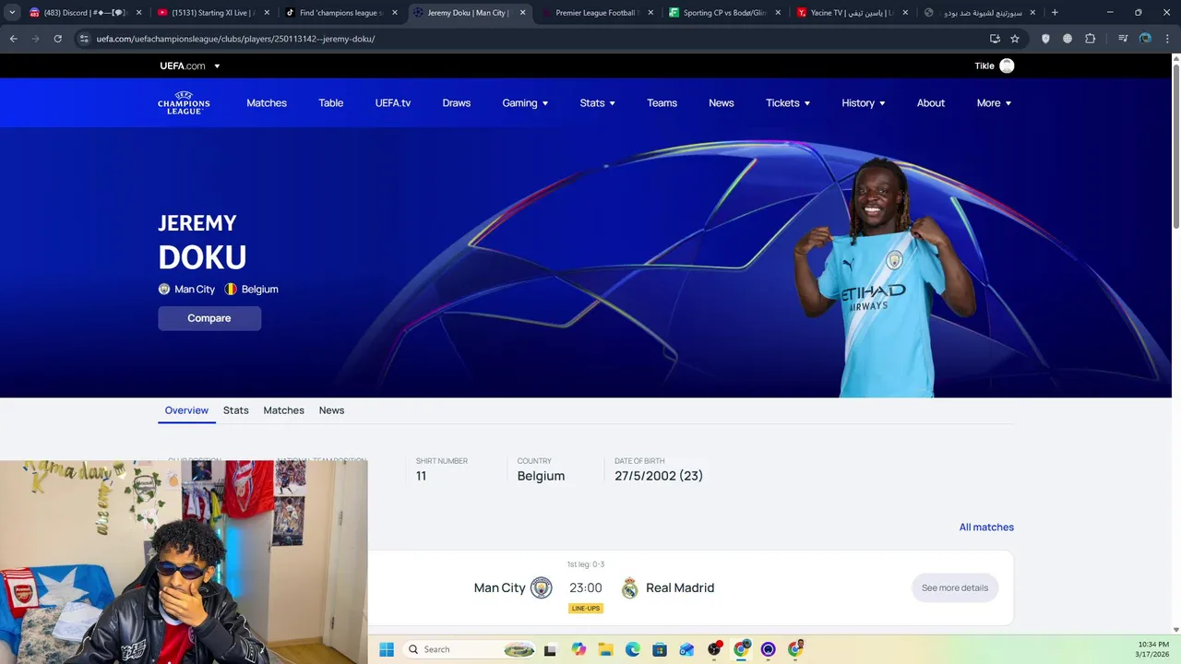Open About from the navigation bar
This screenshot has width=1181, height=664.
[x=931, y=103]
